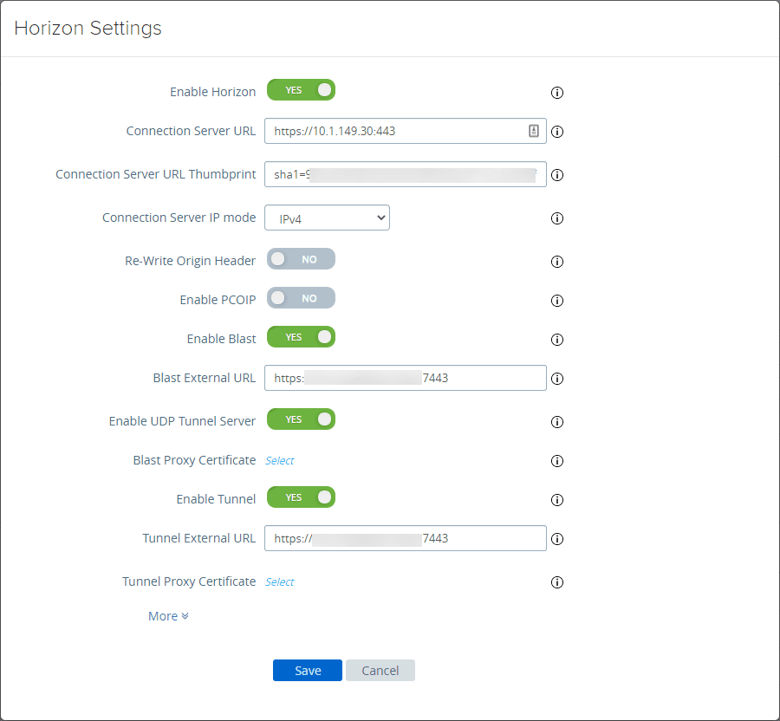Open info for Connection Server IP mode
The image size is (780, 721).
557,218
